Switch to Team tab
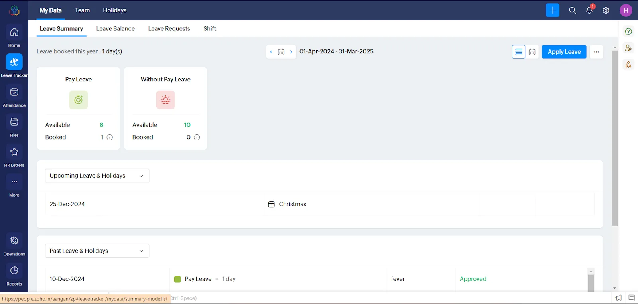638x304 pixels. click(83, 10)
